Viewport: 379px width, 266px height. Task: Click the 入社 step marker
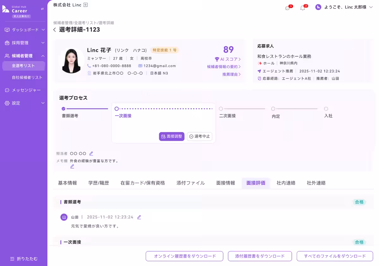pos(326,109)
